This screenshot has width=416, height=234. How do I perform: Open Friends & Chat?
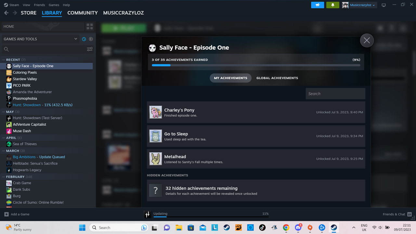coord(397,214)
